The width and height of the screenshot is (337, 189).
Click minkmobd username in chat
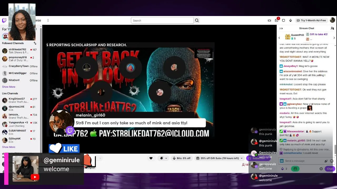[x=286, y=85]
